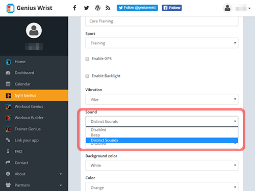Go to Trainer Genius in sidebar
The width and height of the screenshot is (255, 191).
[x=34, y=129]
